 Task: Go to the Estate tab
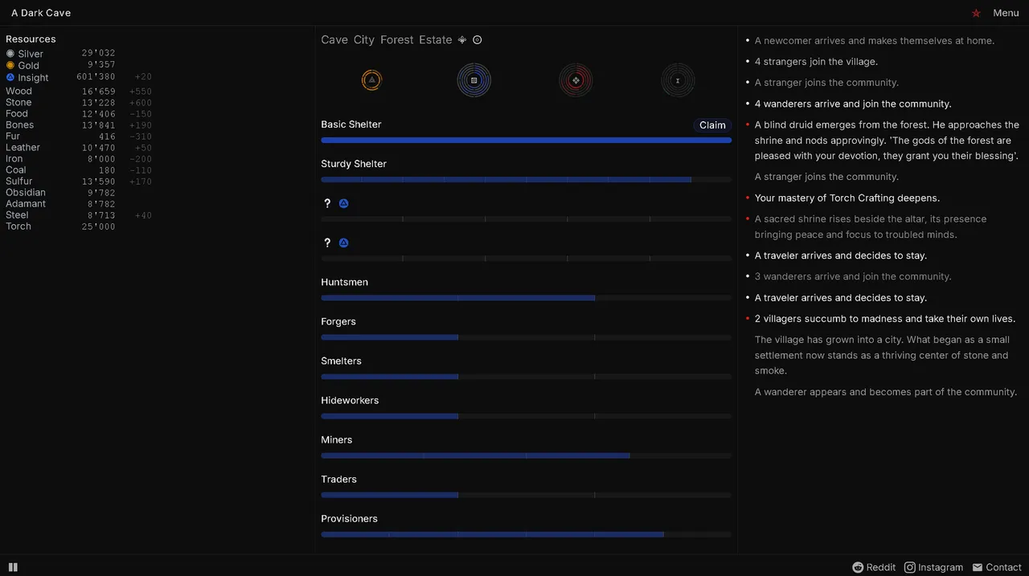tap(436, 40)
